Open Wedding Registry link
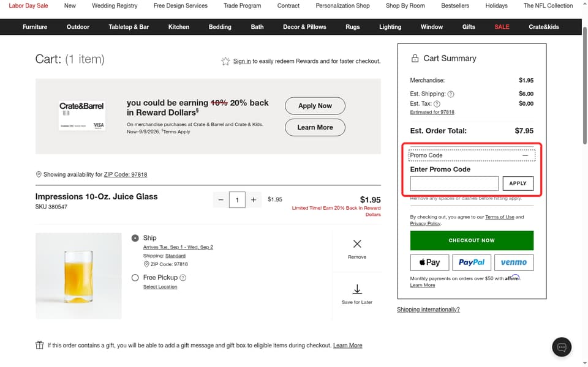 (115, 6)
